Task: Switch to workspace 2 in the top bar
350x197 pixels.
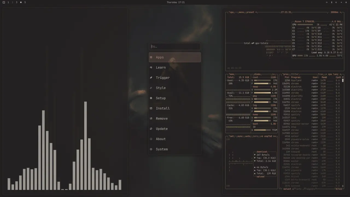Action: [x=12, y=2]
